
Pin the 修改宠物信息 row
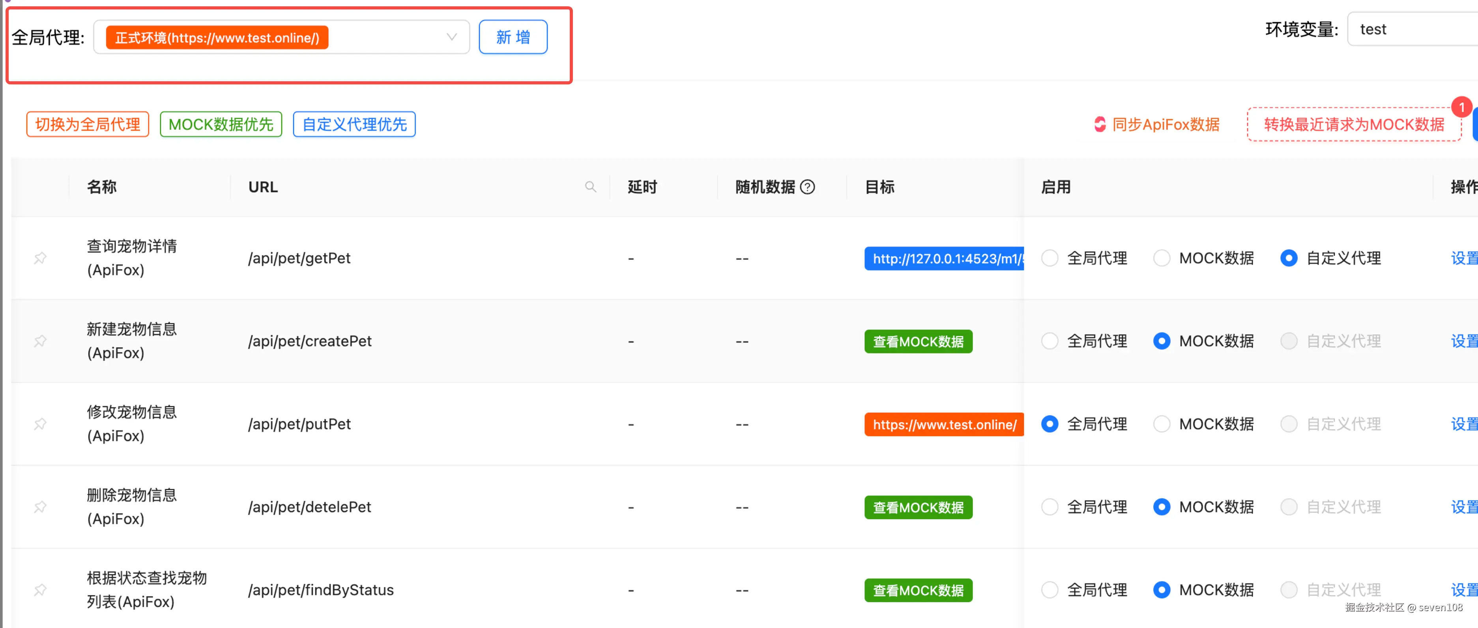pos(40,424)
